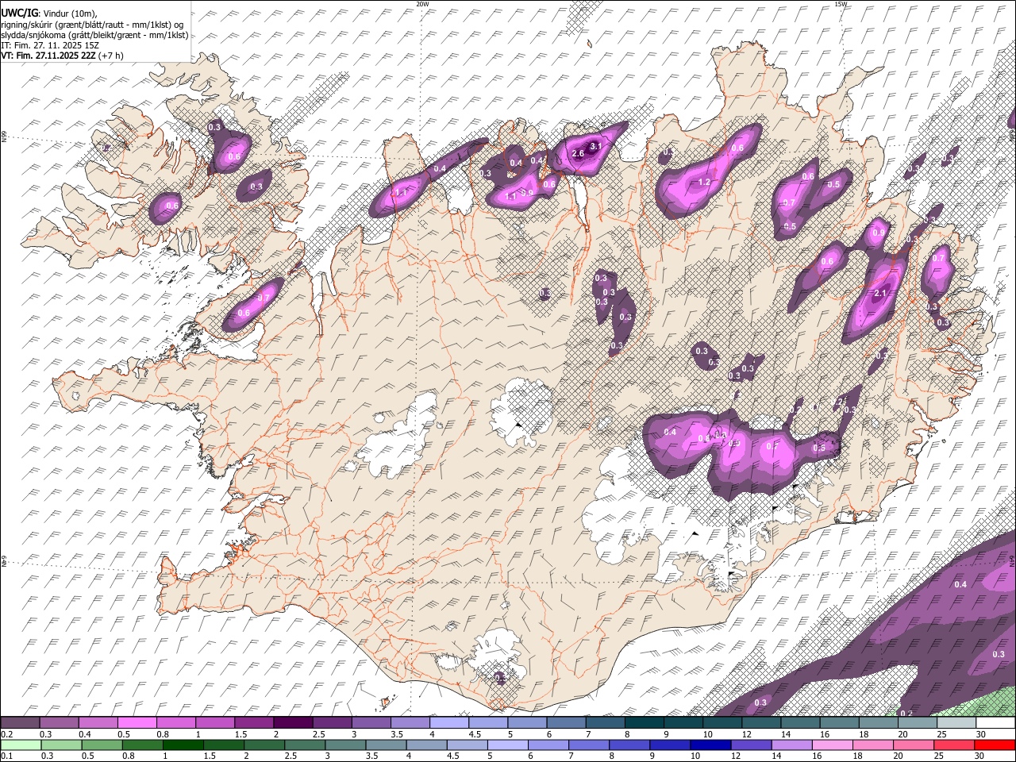The width and height of the screenshot is (1016, 762).
Task: Click the '20W' longitude label at the top
Action: coord(422,4)
